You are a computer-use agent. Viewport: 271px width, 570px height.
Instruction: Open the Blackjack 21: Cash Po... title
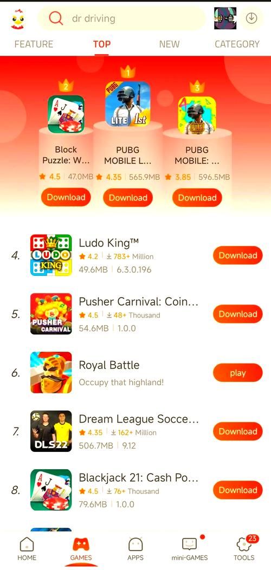139,478
